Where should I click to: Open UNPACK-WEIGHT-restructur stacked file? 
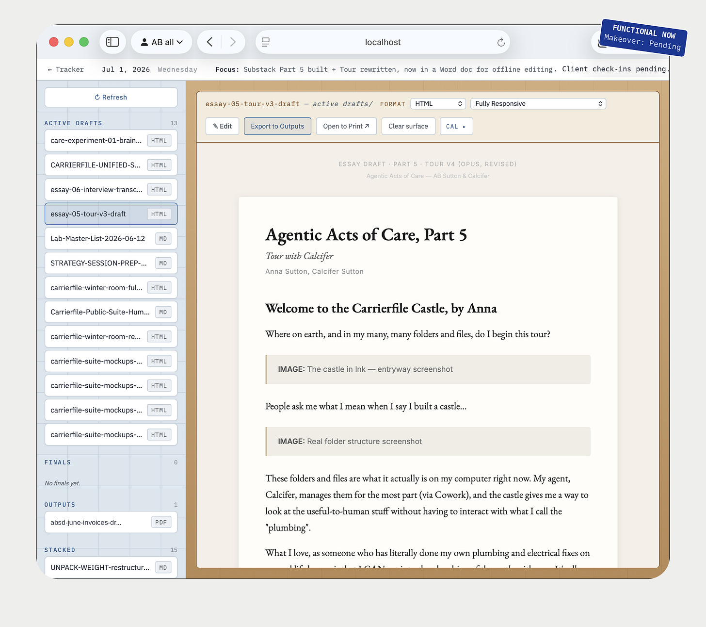pyautogui.click(x=111, y=567)
